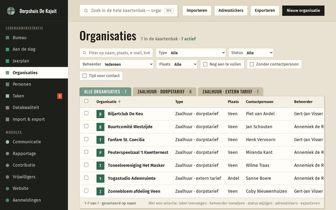Image resolution: width=336 pixels, height=210 pixels.
Task: Click the T avatar of Toneelvereniging Het Masker
Action: (x=100, y=165)
